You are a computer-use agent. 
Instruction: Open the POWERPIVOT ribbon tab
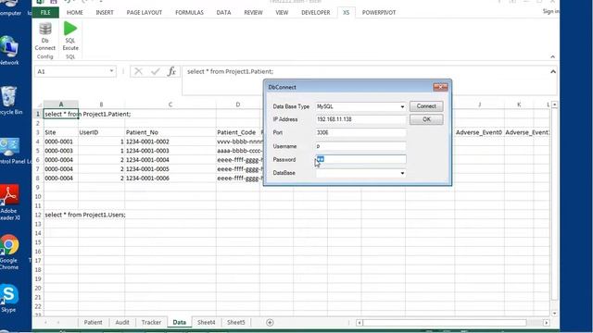click(379, 12)
